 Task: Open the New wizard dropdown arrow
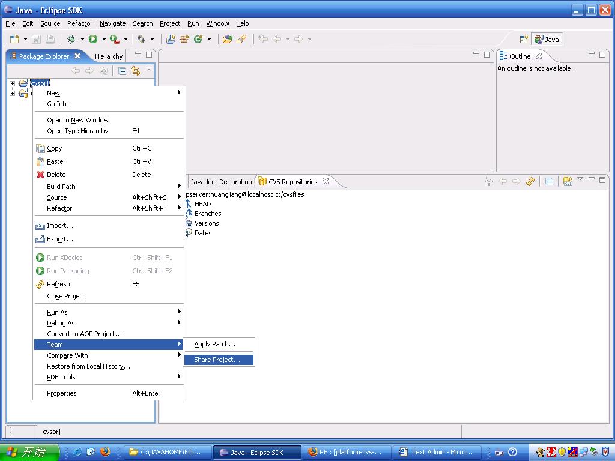(x=25, y=39)
